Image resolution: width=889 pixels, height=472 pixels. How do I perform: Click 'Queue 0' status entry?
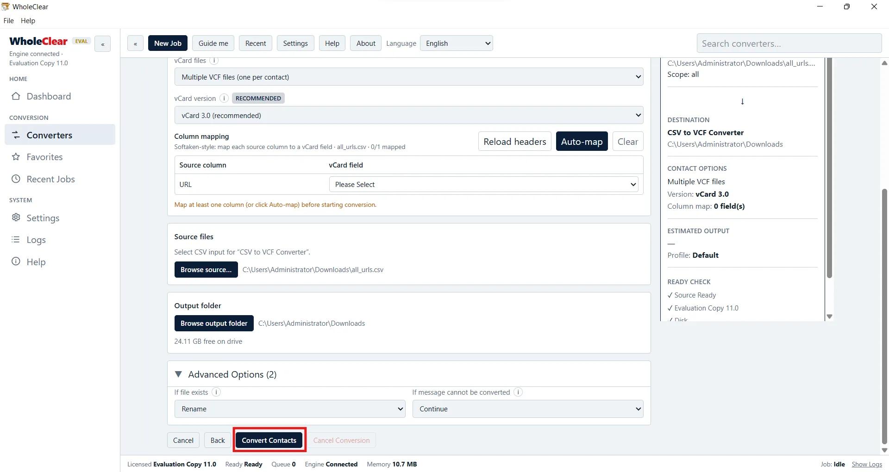point(283,464)
